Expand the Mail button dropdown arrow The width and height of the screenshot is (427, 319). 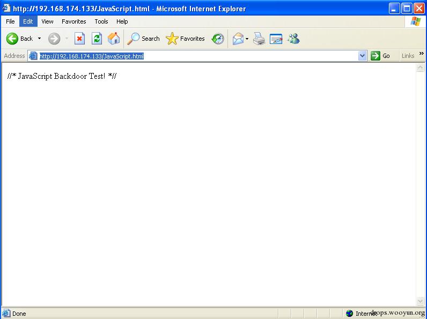(x=247, y=39)
